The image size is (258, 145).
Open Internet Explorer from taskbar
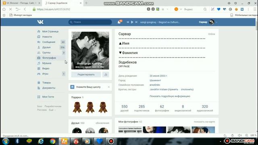pyautogui.click(x=41, y=141)
